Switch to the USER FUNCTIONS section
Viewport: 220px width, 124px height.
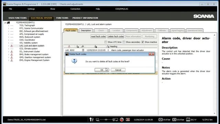18,18
